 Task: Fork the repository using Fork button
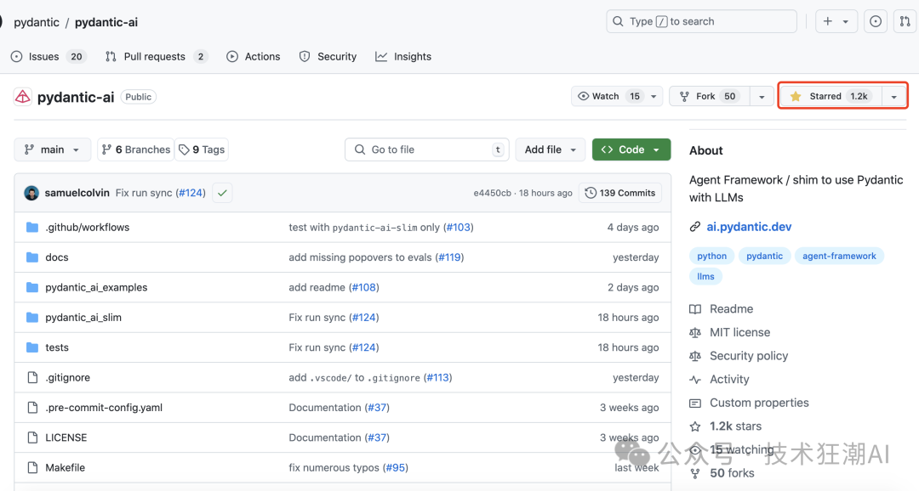coord(706,96)
